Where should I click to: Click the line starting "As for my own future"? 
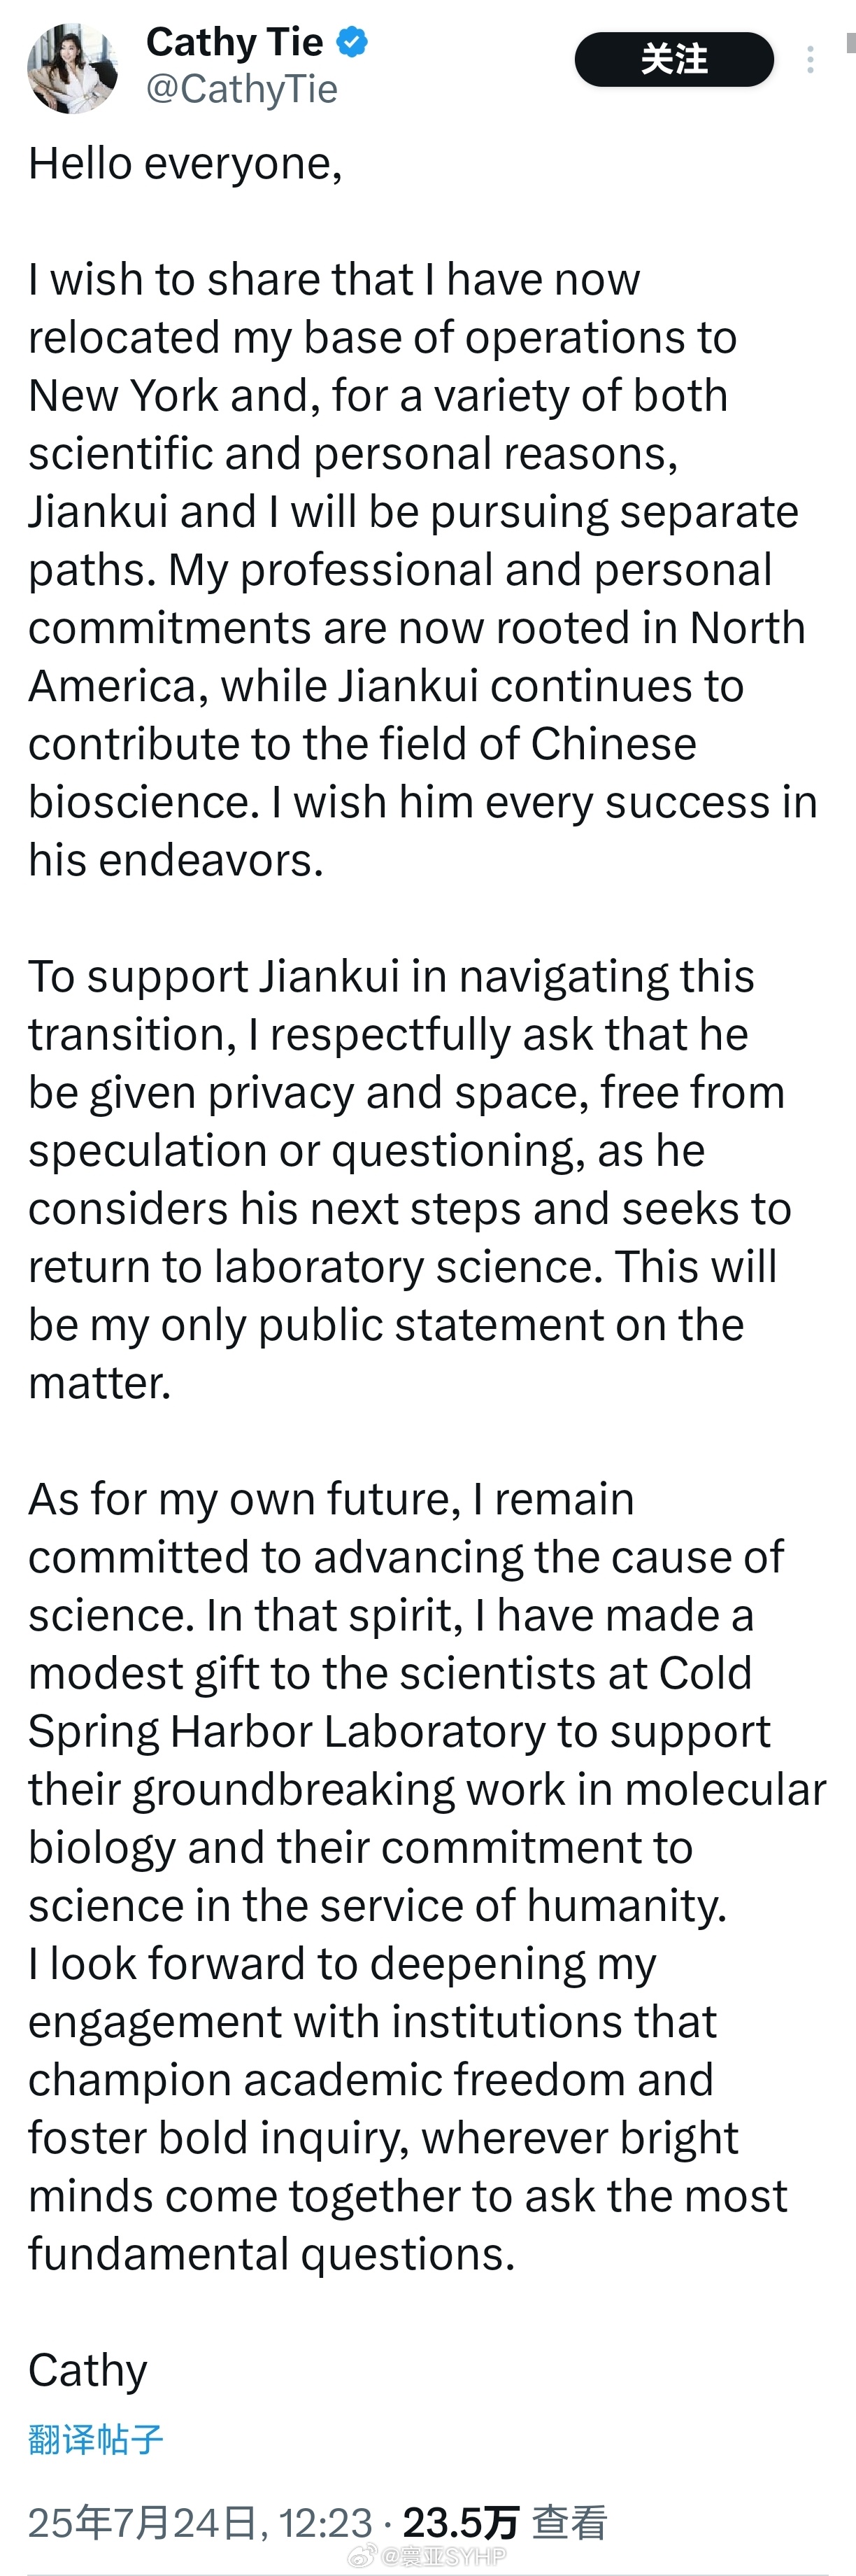coord(331,1499)
